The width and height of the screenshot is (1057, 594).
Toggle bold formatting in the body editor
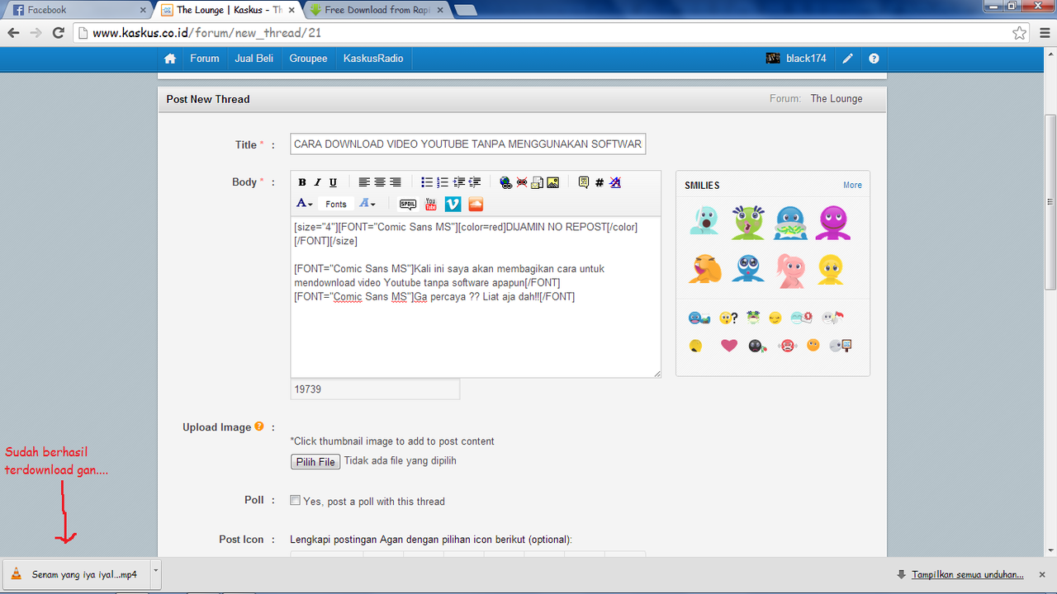302,182
